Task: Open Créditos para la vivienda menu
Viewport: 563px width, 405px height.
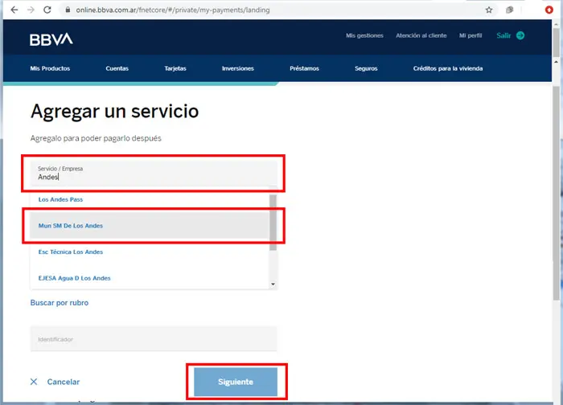Action: click(x=448, y=68)
